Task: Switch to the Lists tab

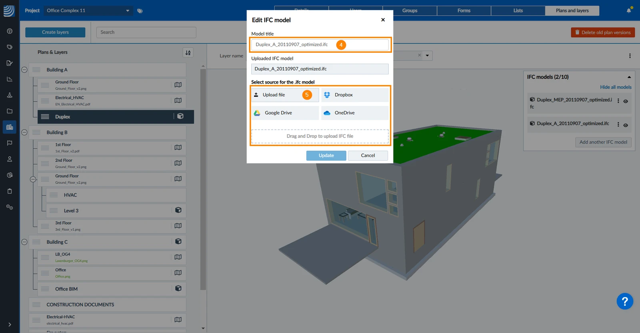Action: 518,11
